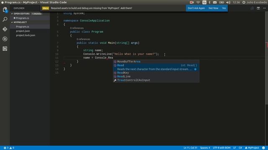Open the battery indicator menu
Image resolution: width=268 pixels, height=150 pixels.
[x=222, y=2]
